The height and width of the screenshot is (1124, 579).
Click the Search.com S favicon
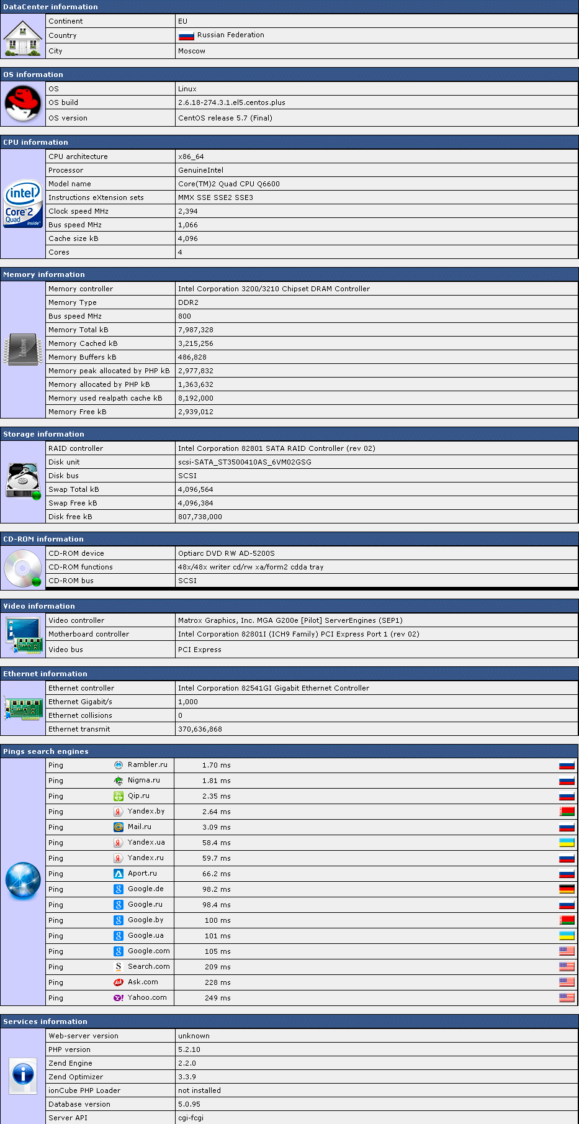tap(119, 967)
